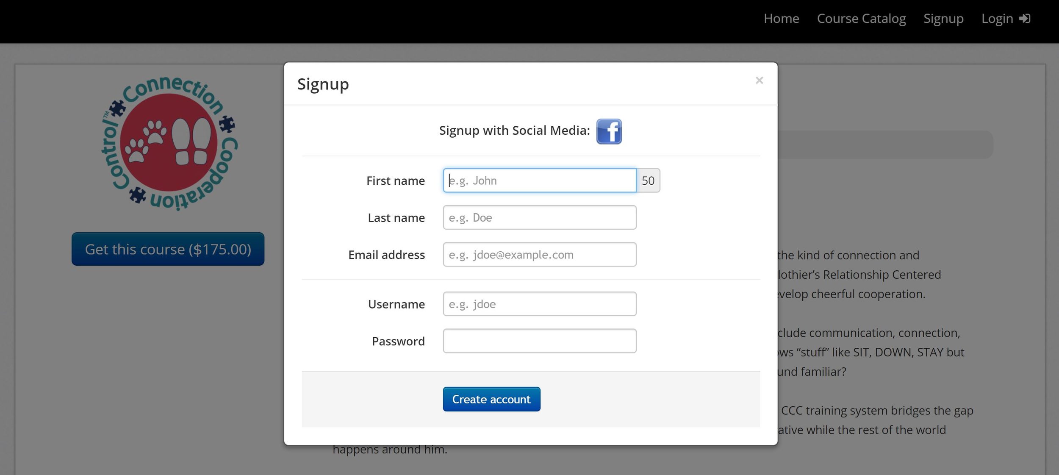Click the Create account button
This screenshot has height=475, width=1059.
coord(491,399)
